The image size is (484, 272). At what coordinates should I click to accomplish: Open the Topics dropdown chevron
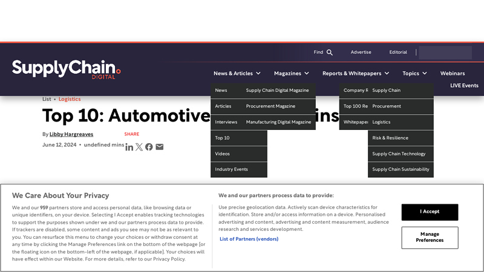(x=425, y=73)
